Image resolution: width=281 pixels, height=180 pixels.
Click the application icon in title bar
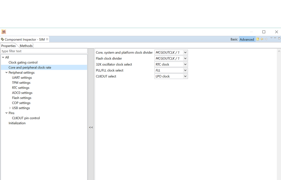(x=4, y=32)
